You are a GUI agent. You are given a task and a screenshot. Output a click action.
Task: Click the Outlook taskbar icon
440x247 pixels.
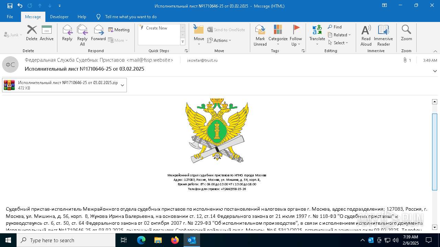[x=192, y=240]
